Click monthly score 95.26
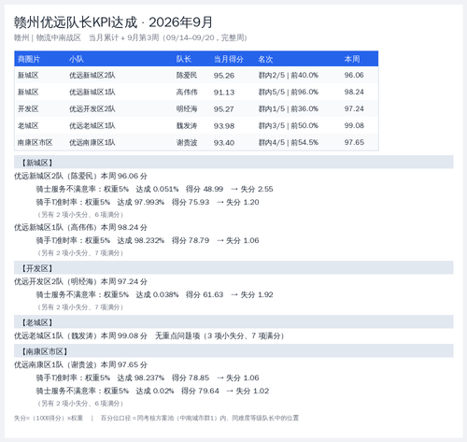The height and width of the screenshot is (442, 467). [x=224, y=76]
